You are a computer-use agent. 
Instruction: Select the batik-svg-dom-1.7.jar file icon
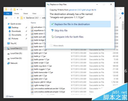(32, 66)
